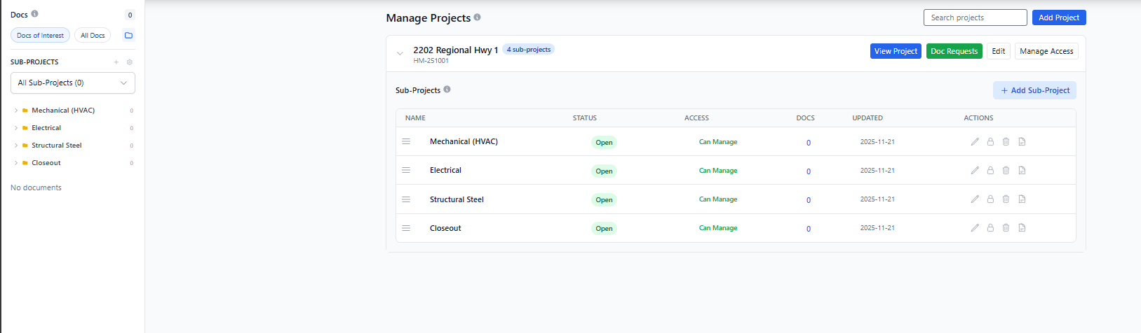Open the gear settings in SUB-PROJECTS sidebar header
The width and height of the screenshot is (1141, 333).
[130, 62]
